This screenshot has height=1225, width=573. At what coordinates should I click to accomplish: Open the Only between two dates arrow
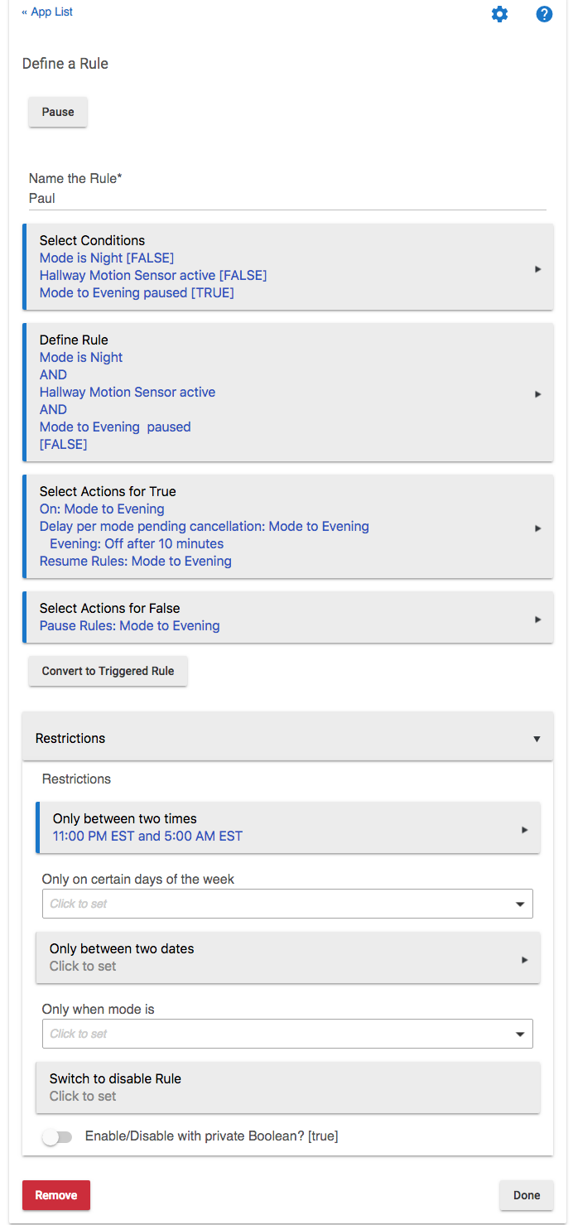point(524,960)
